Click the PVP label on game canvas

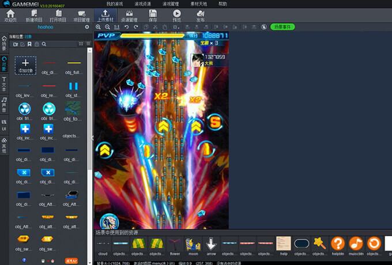(x=106, y=36)
